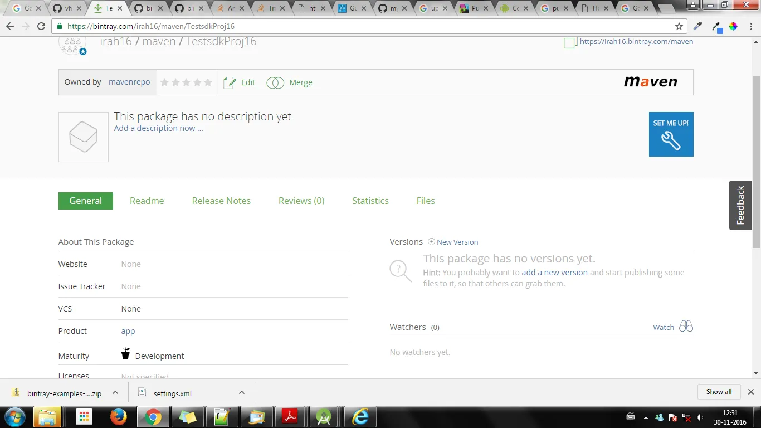The height and width of the screenshot is (428, 761).
Task: Switch to the Readme tab
Action: [147, 201]
